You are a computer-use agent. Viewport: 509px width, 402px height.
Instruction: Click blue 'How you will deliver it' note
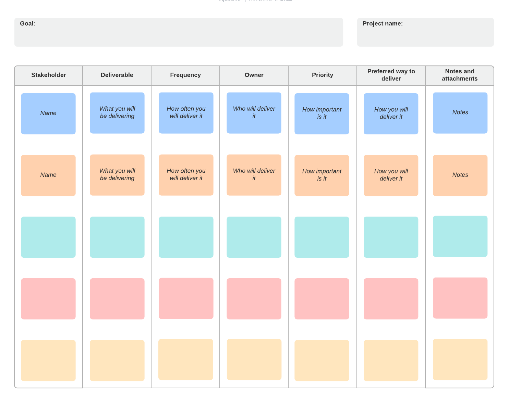pyautogui.click(x=391, y=113)
